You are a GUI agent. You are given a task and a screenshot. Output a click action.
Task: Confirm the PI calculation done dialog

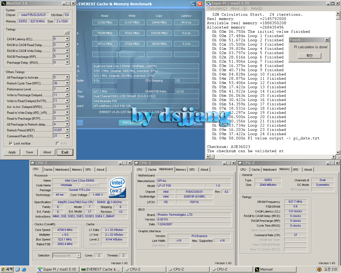[309, 55]
